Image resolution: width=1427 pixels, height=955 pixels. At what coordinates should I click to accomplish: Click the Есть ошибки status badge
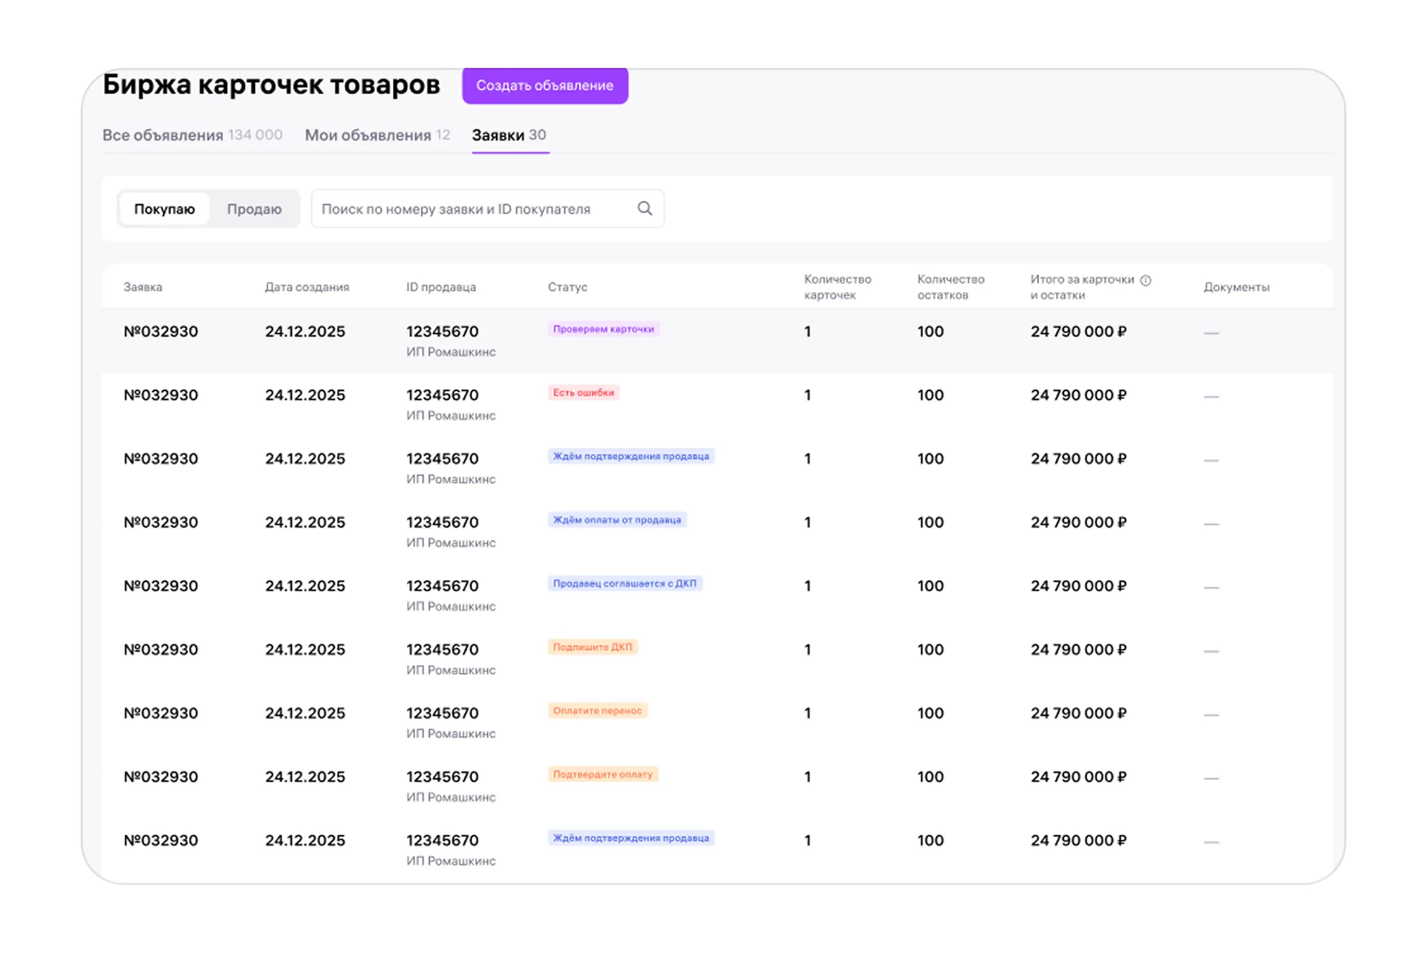click(x=583, y=393)
